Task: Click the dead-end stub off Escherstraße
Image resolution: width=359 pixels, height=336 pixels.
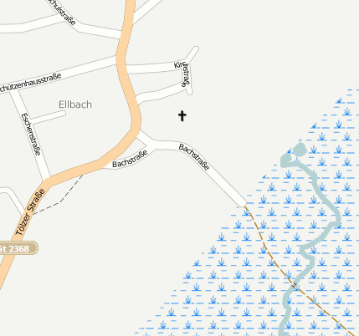Action: 49,117
